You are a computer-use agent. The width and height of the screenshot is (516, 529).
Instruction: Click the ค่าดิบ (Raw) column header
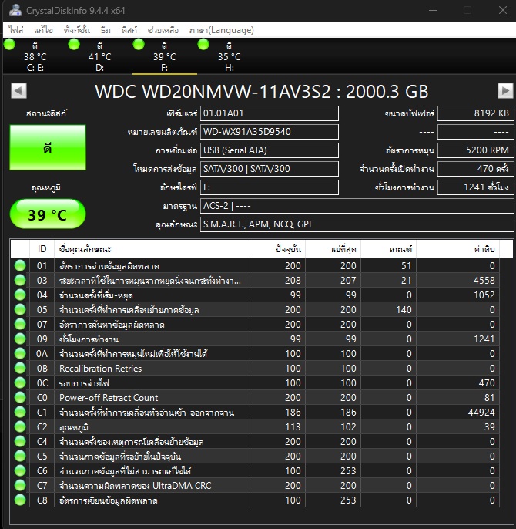point(458,249)
